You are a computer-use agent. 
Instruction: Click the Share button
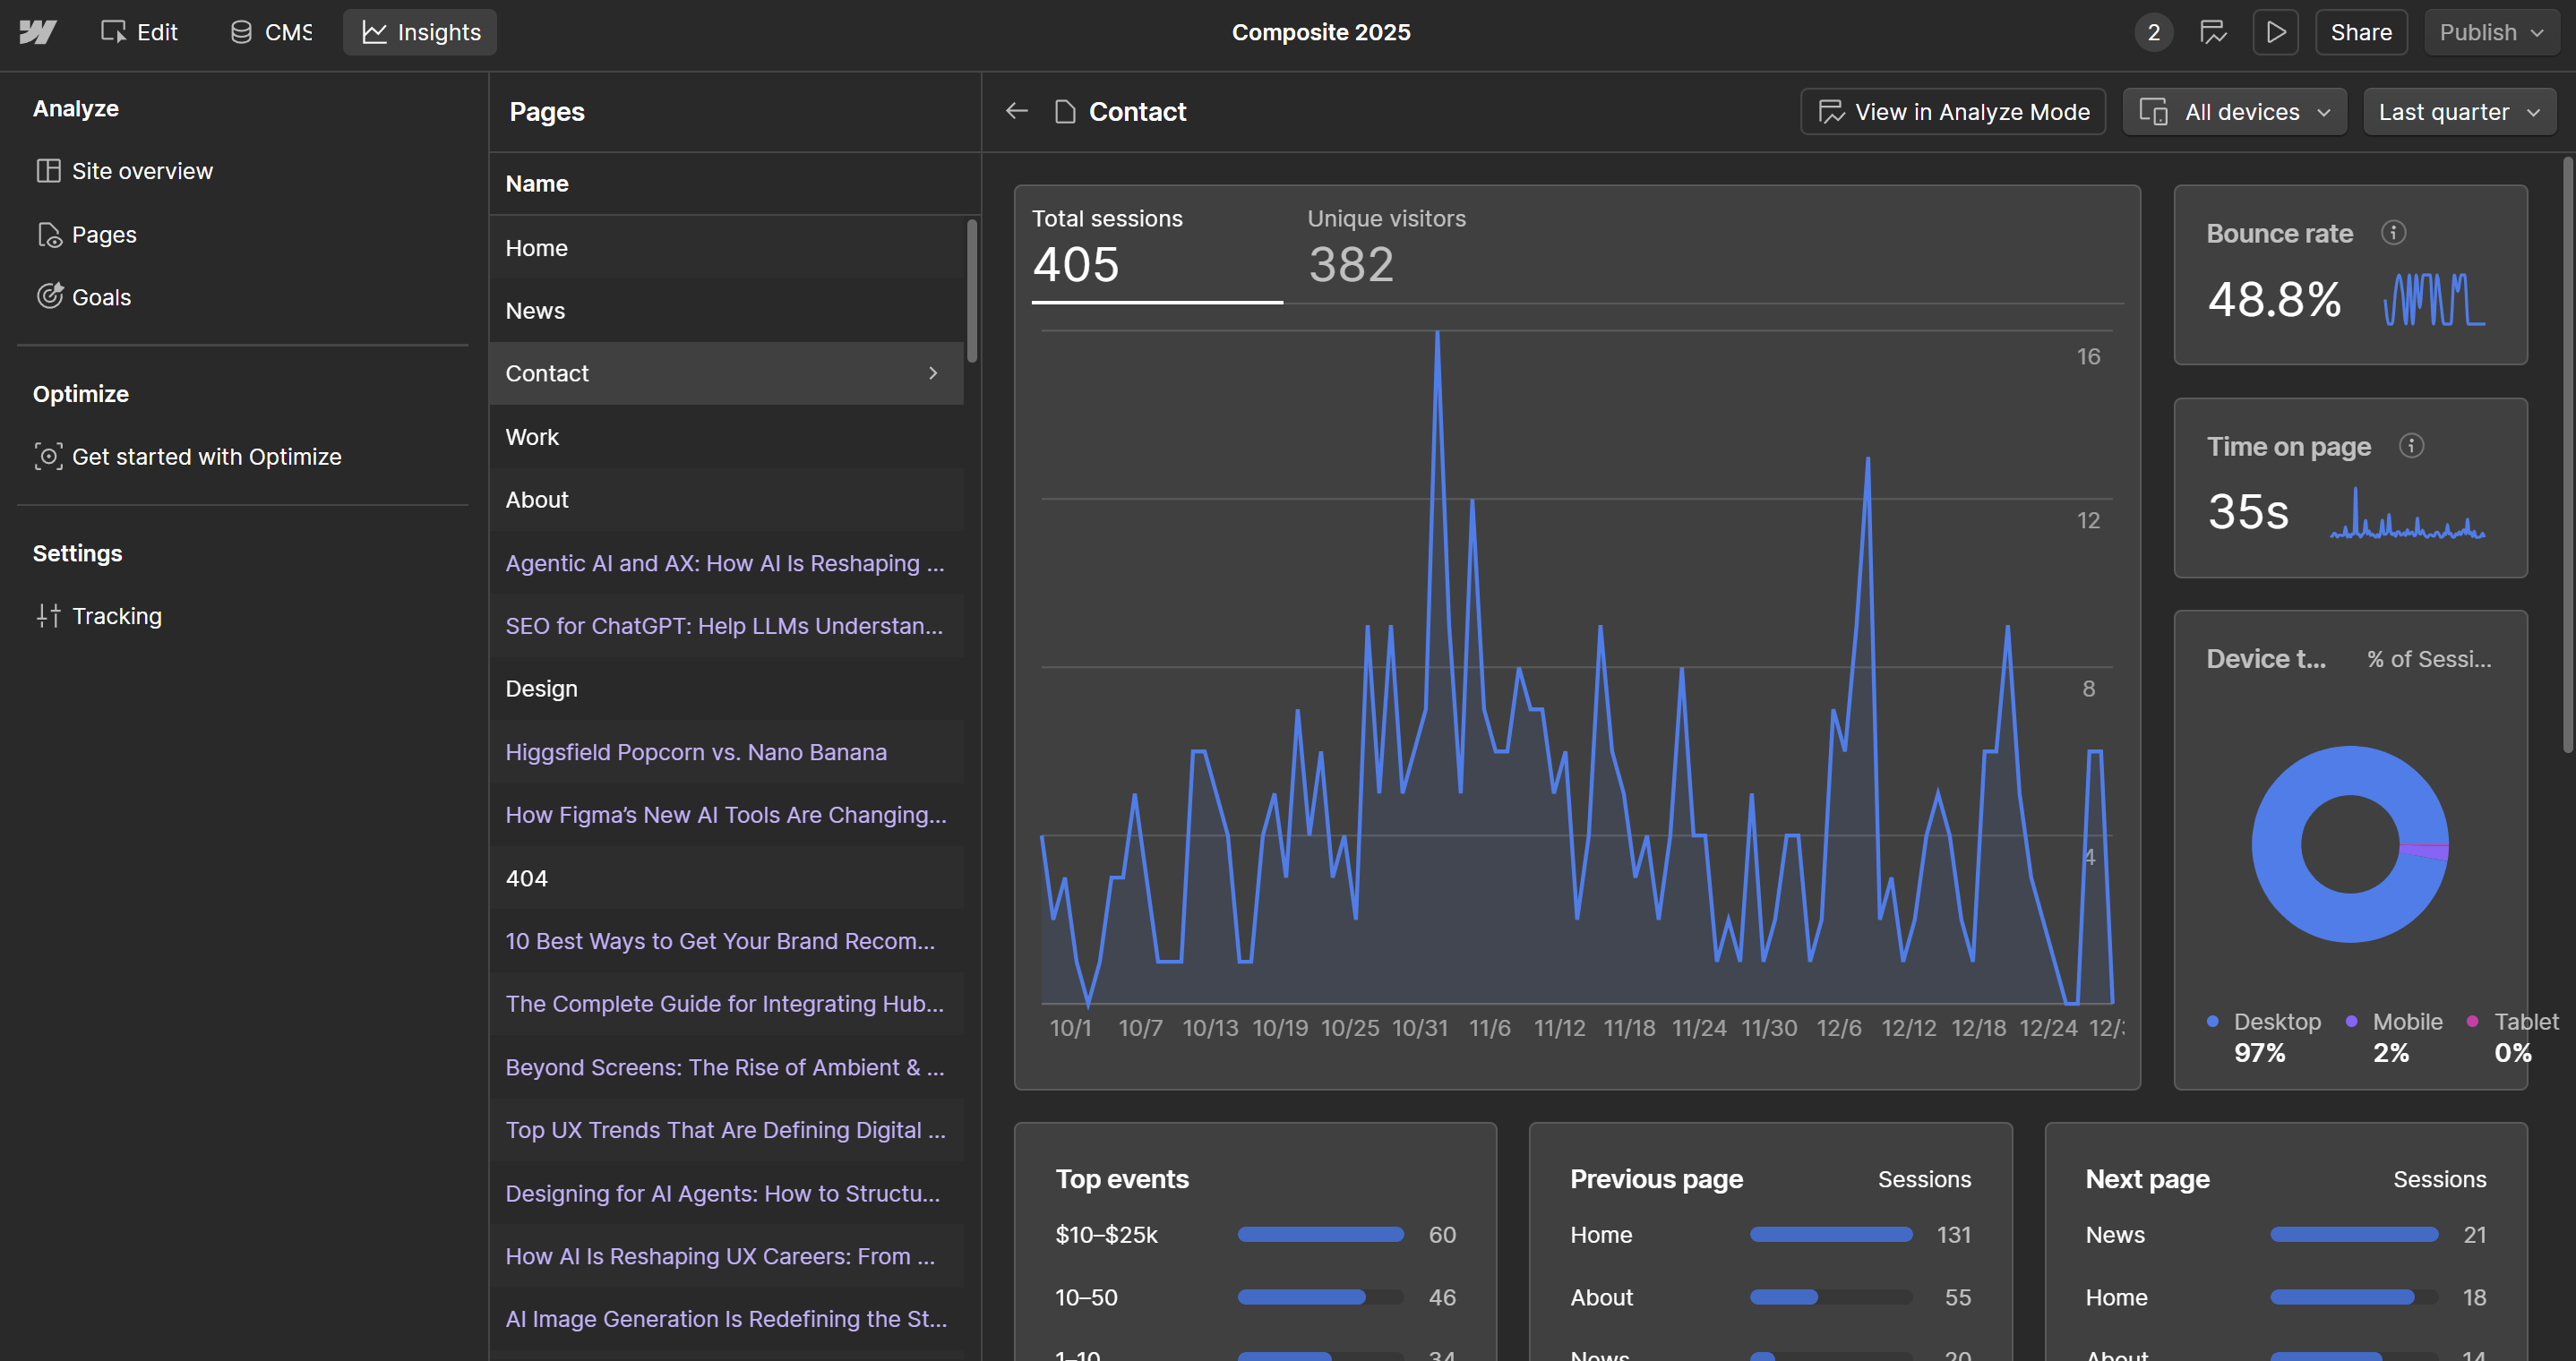pyautogui.click(x=2360, y=32)
